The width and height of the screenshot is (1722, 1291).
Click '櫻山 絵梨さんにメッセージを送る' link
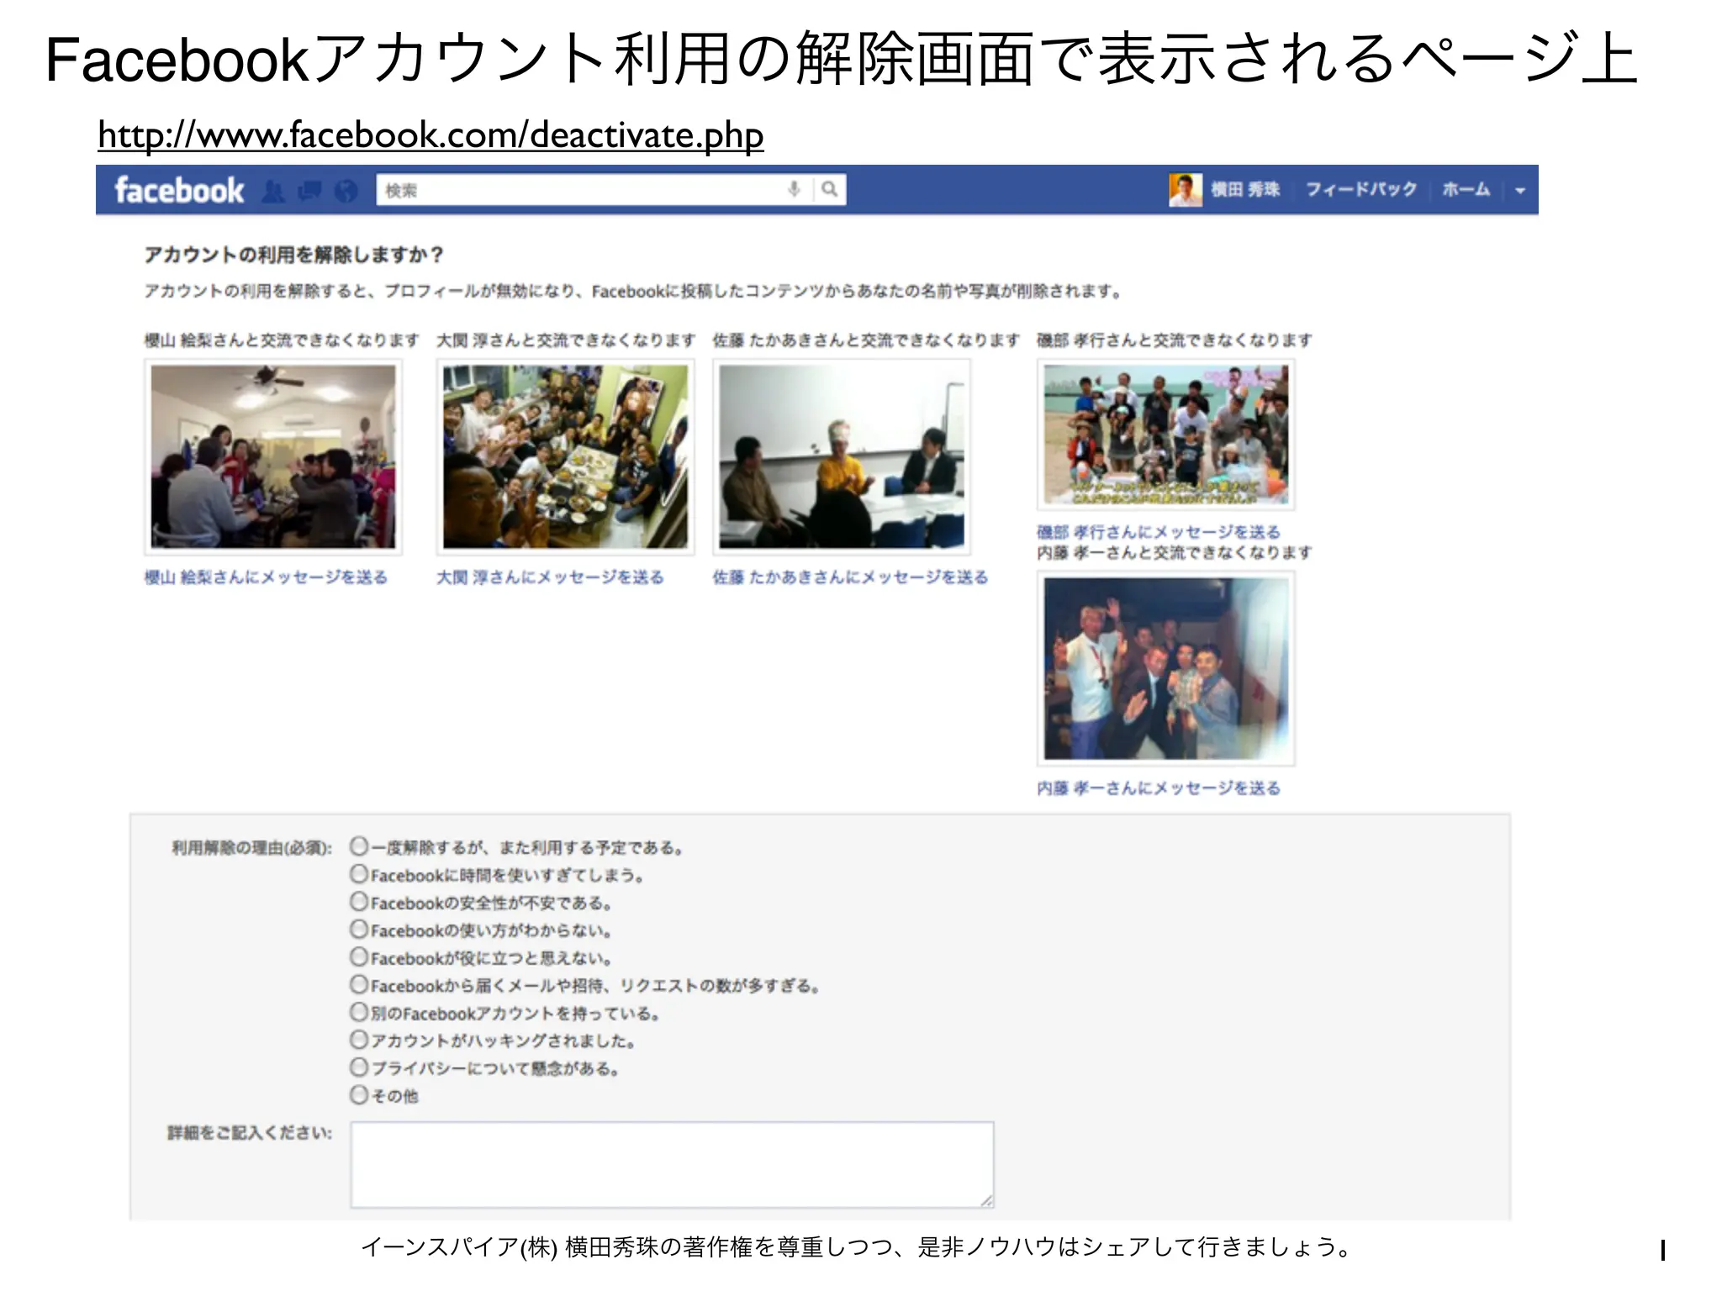coord(266,577)
